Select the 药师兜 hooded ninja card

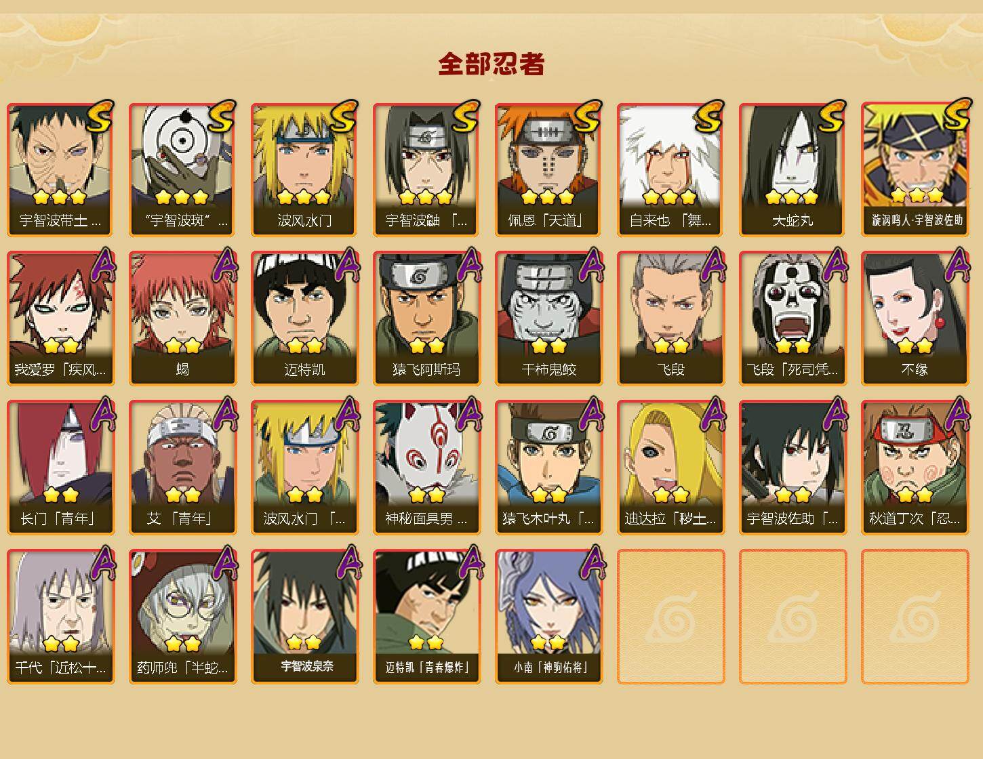pyautogui.click(x=182, y=617)
